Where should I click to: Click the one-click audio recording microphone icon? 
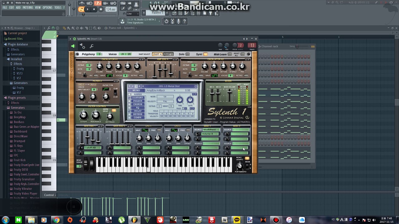178,21
